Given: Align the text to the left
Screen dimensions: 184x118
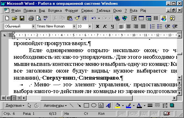Looking at the screenshot, I should coord(121,26).
